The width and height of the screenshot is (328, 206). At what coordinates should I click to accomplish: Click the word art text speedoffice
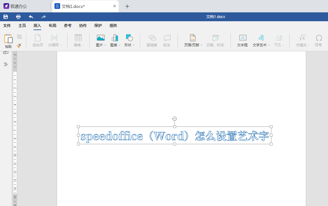(112, 136)
